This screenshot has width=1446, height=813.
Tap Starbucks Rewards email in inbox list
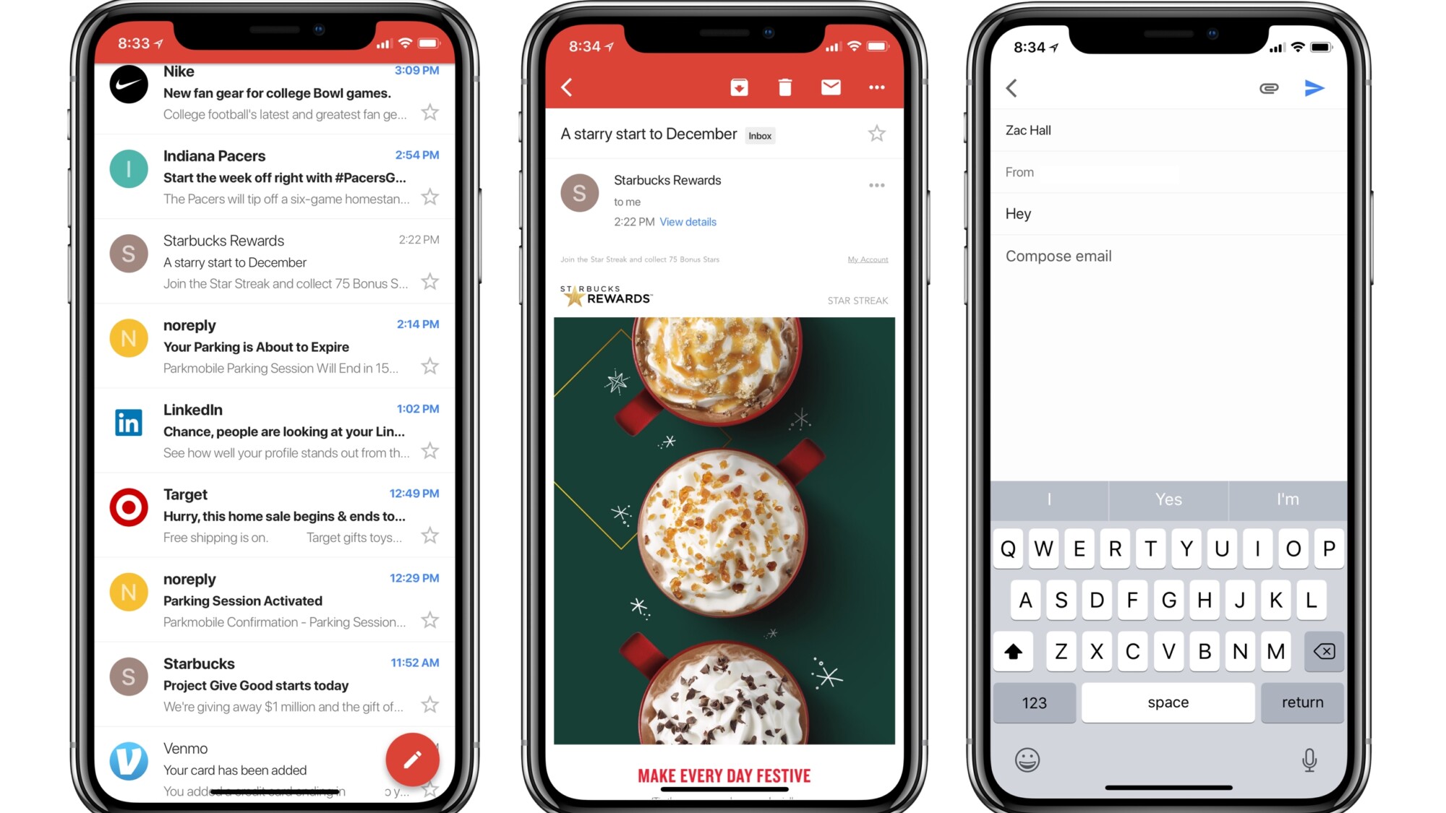point(278,262)
